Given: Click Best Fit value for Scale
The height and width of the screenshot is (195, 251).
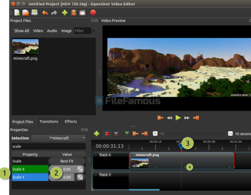Looking at the screenshot, I should point(67,161).
